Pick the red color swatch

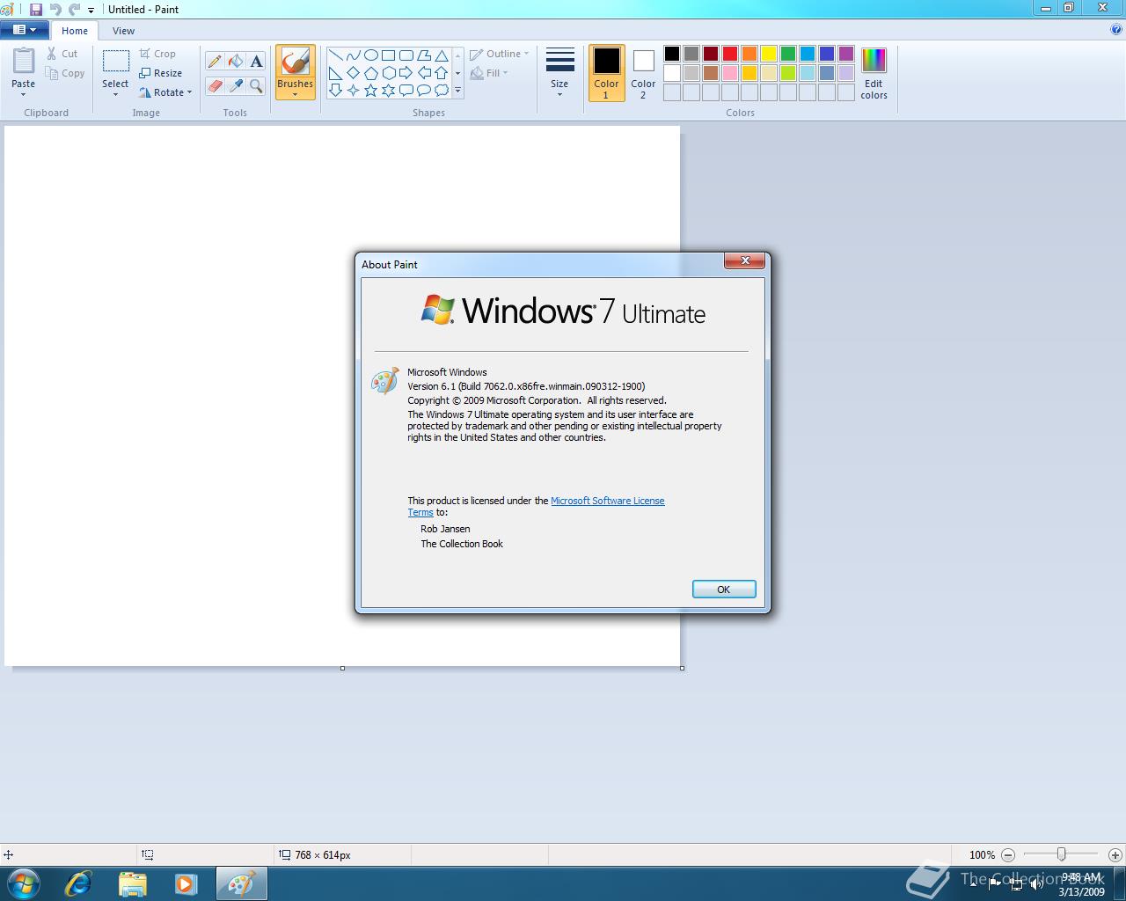(x=729, y=54)
